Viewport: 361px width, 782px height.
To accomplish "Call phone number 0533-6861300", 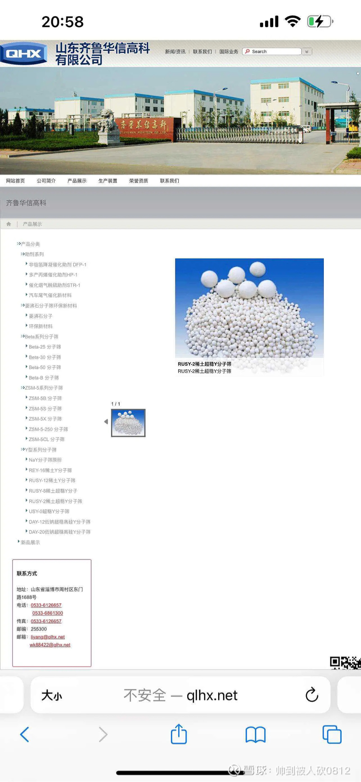I will [x=47, y=613].
